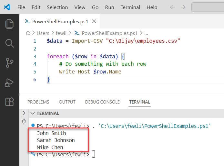This screenshot has height=166, width=224.
Task: Click the fewli breadcrumb segment
Action: [x=61, y=33]
